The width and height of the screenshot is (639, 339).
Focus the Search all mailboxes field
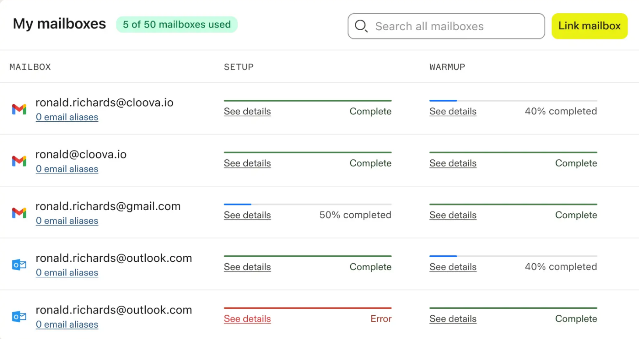pyautogui.click(x=446, y=26)
